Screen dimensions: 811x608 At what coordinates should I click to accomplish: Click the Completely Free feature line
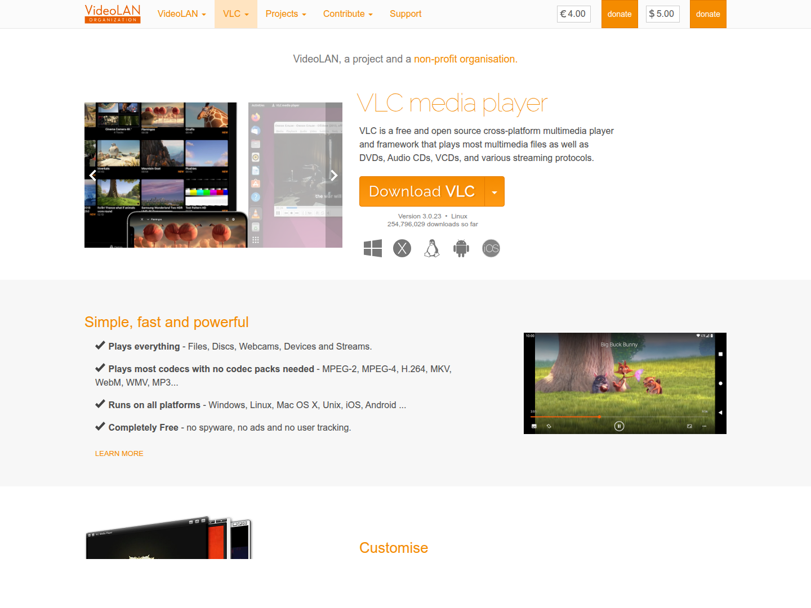[x=223, y=427]
